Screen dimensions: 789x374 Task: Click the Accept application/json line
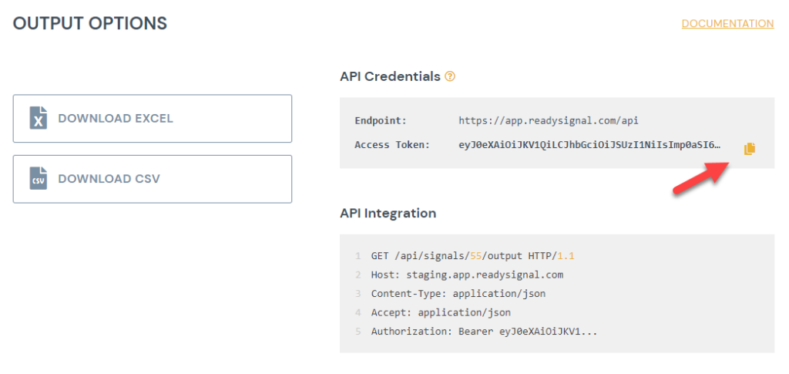pyautogui.click(x=441, y=312)
